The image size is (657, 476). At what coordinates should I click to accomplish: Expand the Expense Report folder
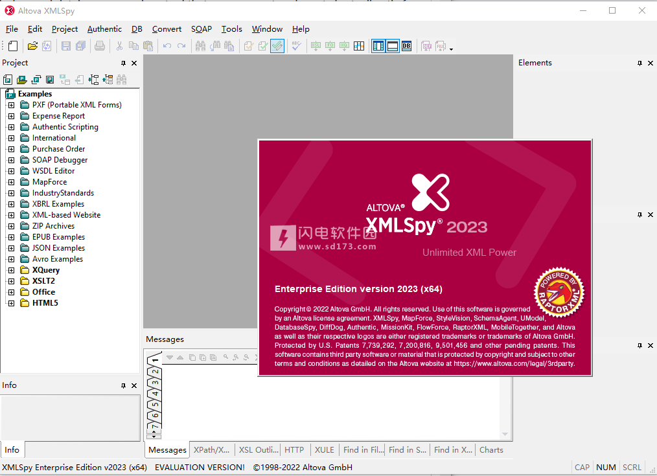tap(11, 116)
